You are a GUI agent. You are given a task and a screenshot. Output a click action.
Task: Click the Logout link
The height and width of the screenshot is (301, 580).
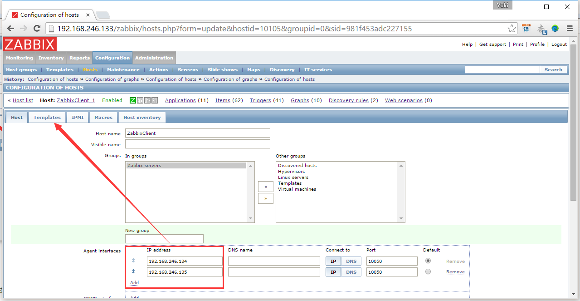tap(559, 44)
